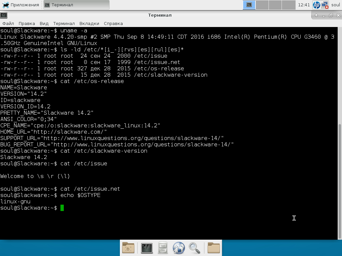Open the Файл menu
342x256 pixels.
point(8,24)
